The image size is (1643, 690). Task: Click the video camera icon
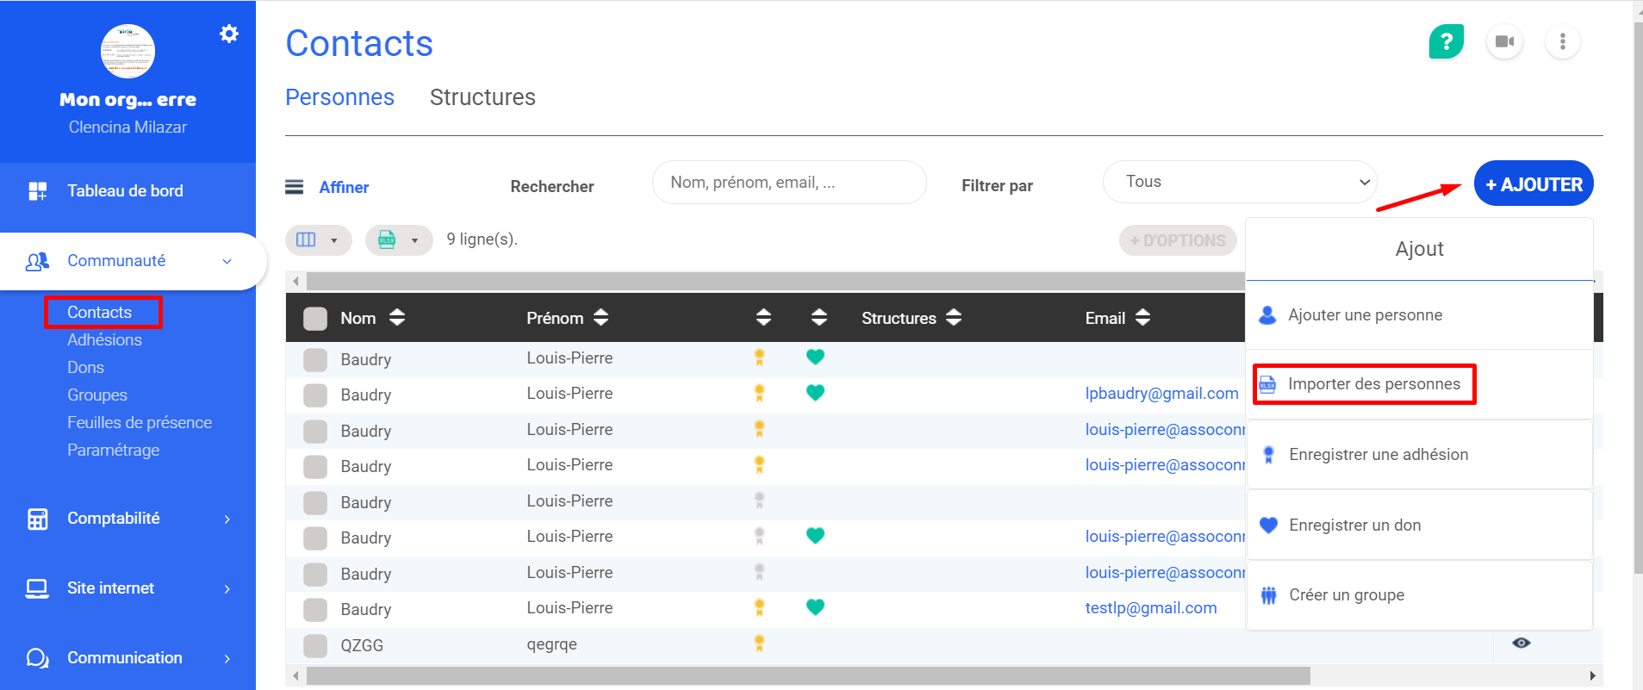1504,41
